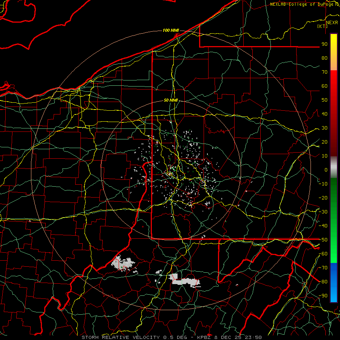The width and height of the screenshot is (340, 340).
Task: Click the [KT] units label
Action: [x=323, y=26]
